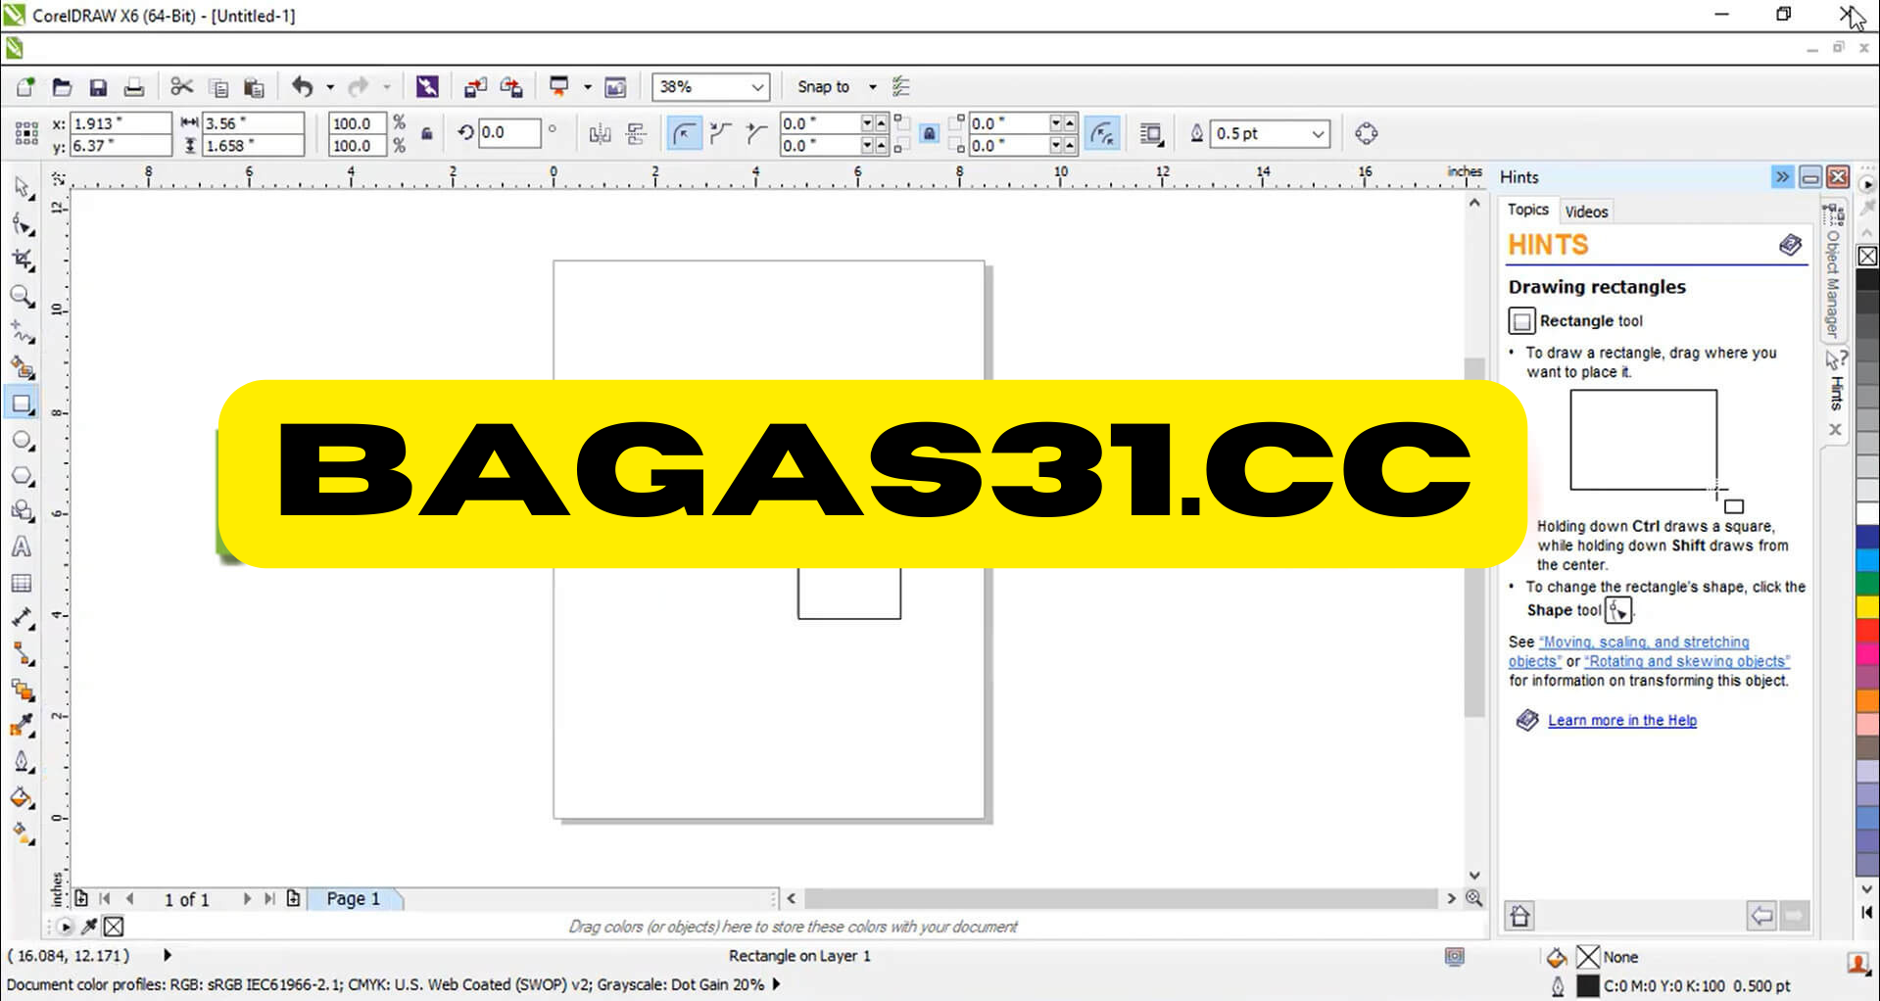The image size is (1880, 1001).
Task: Open the Outline Pen tool
Action: coord(22,762)
